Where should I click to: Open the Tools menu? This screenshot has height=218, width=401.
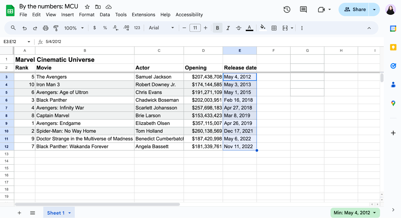click(121, 15)
